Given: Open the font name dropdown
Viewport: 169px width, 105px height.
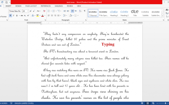Looking at the screenshot, I should click(21, 11).
